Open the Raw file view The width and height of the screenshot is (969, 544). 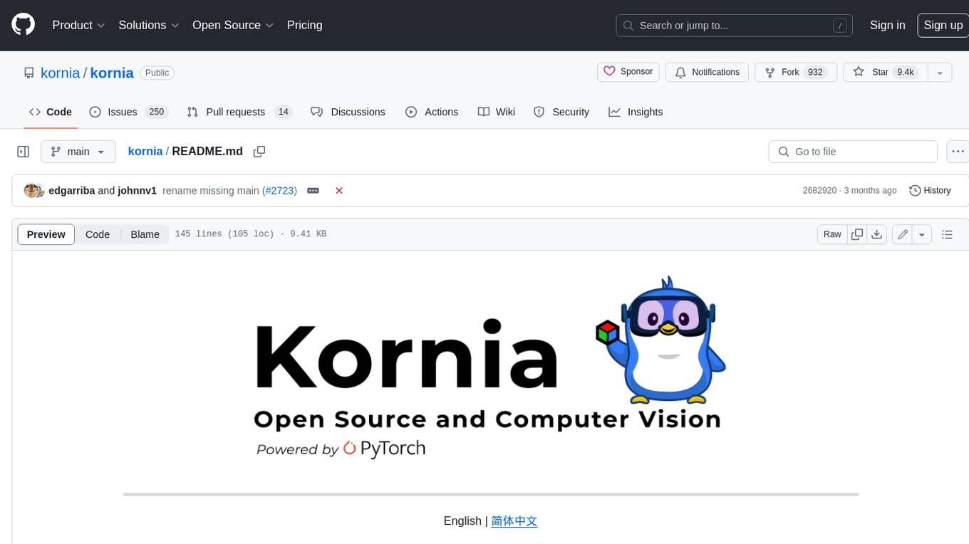832,234
